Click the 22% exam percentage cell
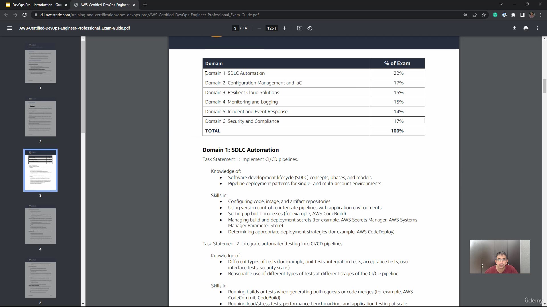This screenshot has width=547, height=307. (397, 73)
